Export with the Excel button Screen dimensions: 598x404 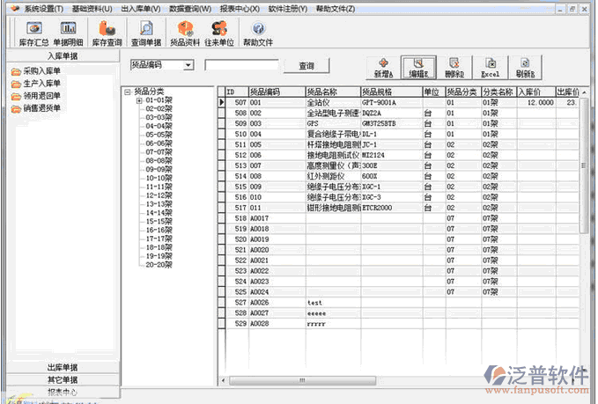coord(490,68)
